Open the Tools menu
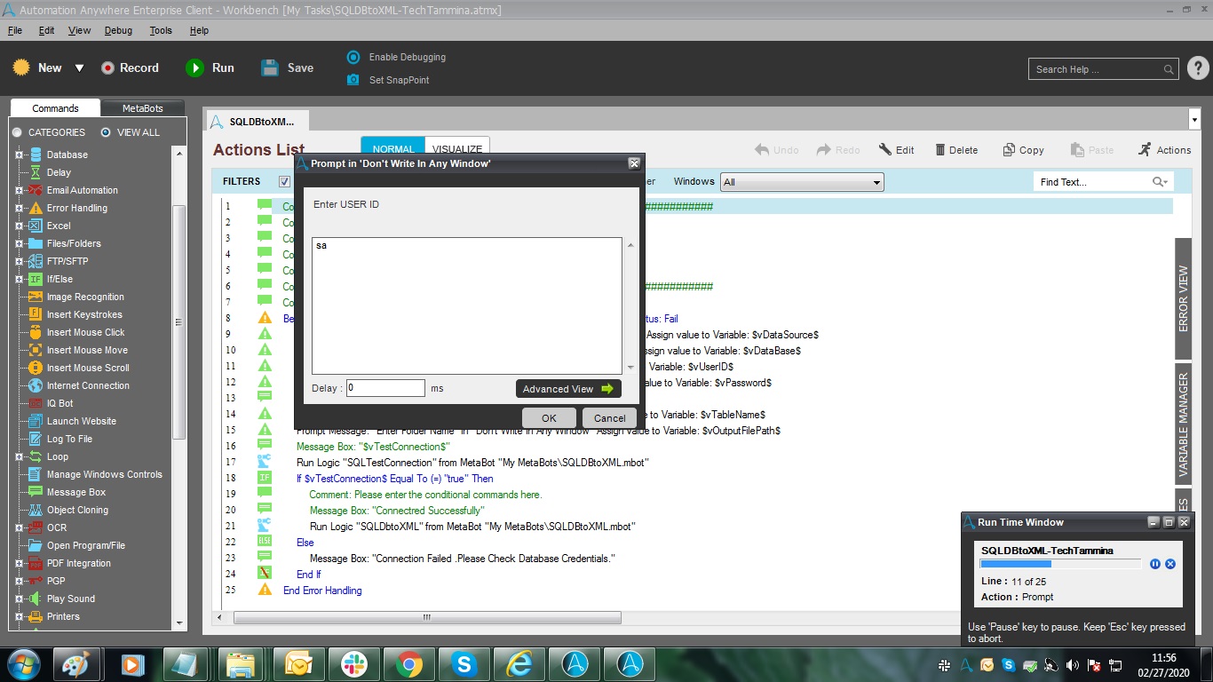 161,30
